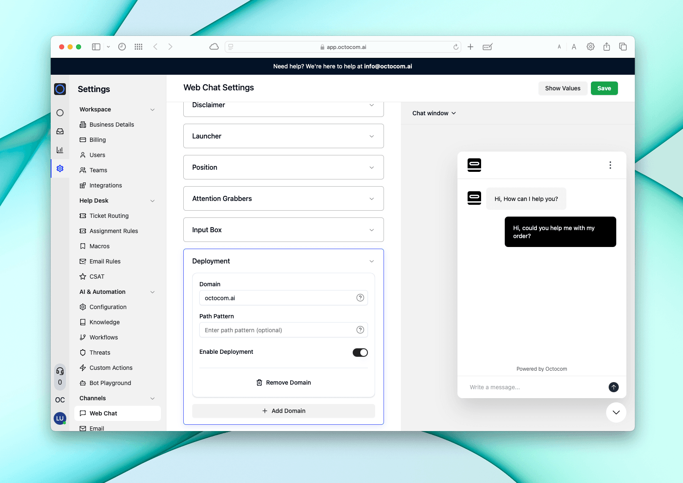The image size is (683, 483).
Task: Collapse the Deployment section
Action: 371,261
